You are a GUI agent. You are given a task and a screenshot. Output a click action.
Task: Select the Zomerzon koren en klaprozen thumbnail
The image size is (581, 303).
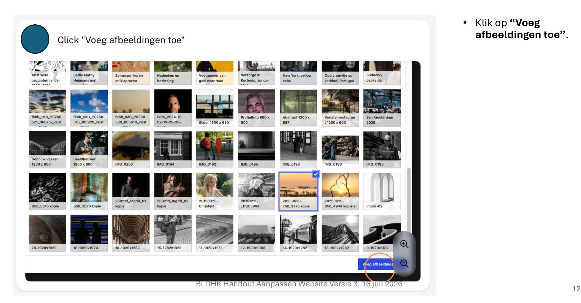coord(131,73)
